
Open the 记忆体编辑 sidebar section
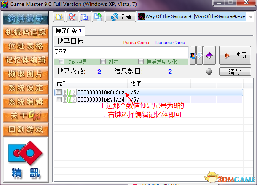26,60
